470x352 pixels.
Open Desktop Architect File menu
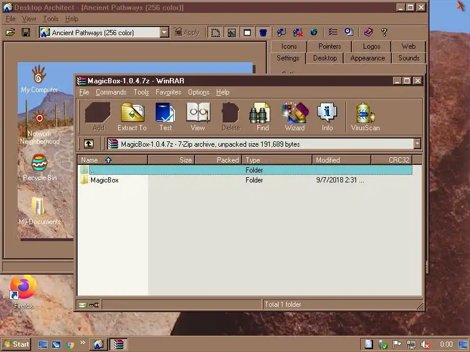pyautogui.click(x=11, y=19)
